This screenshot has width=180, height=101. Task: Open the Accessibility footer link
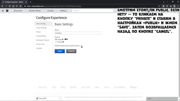[120, 87]
